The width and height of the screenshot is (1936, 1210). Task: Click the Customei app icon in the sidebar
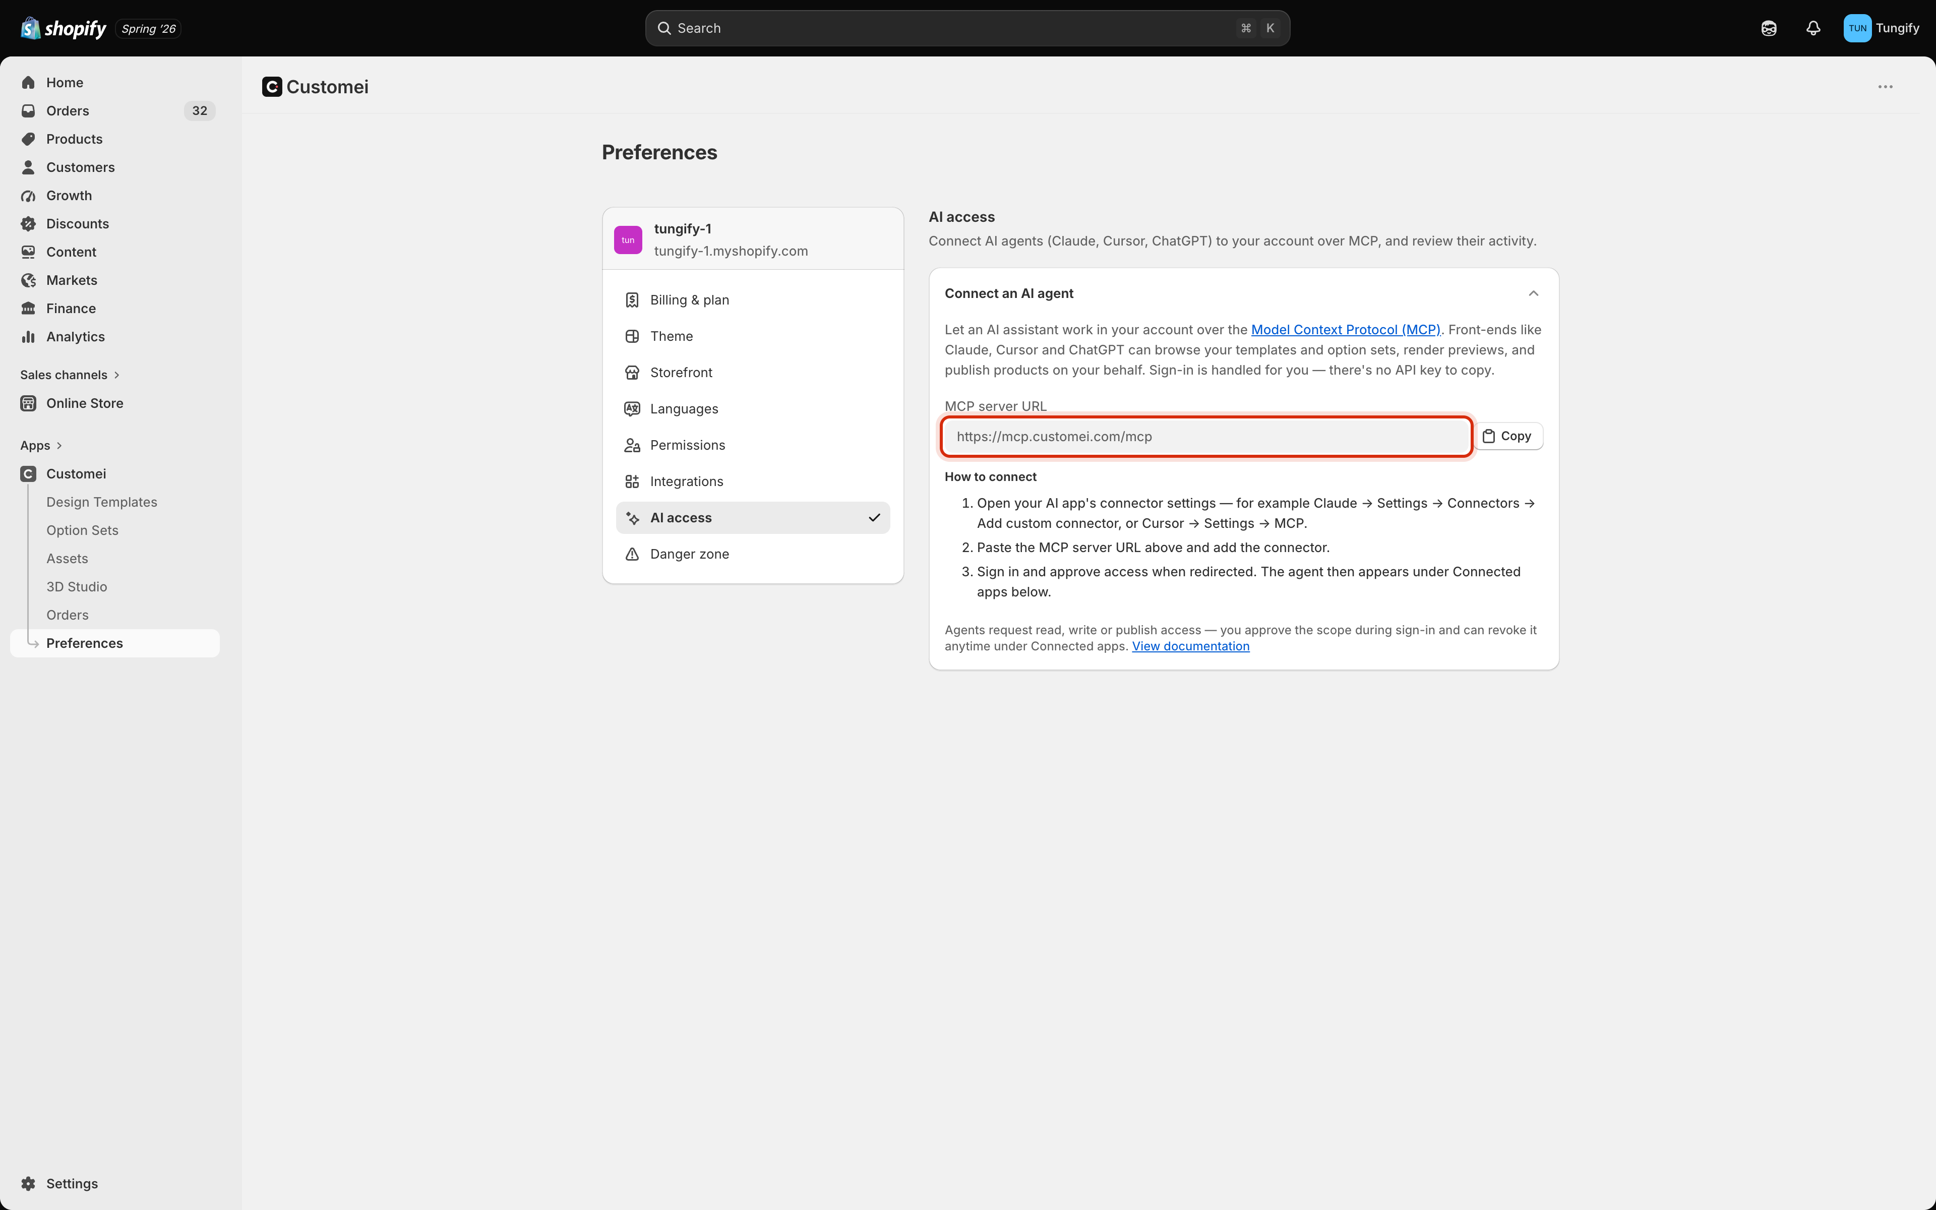[x=29, y=474]
